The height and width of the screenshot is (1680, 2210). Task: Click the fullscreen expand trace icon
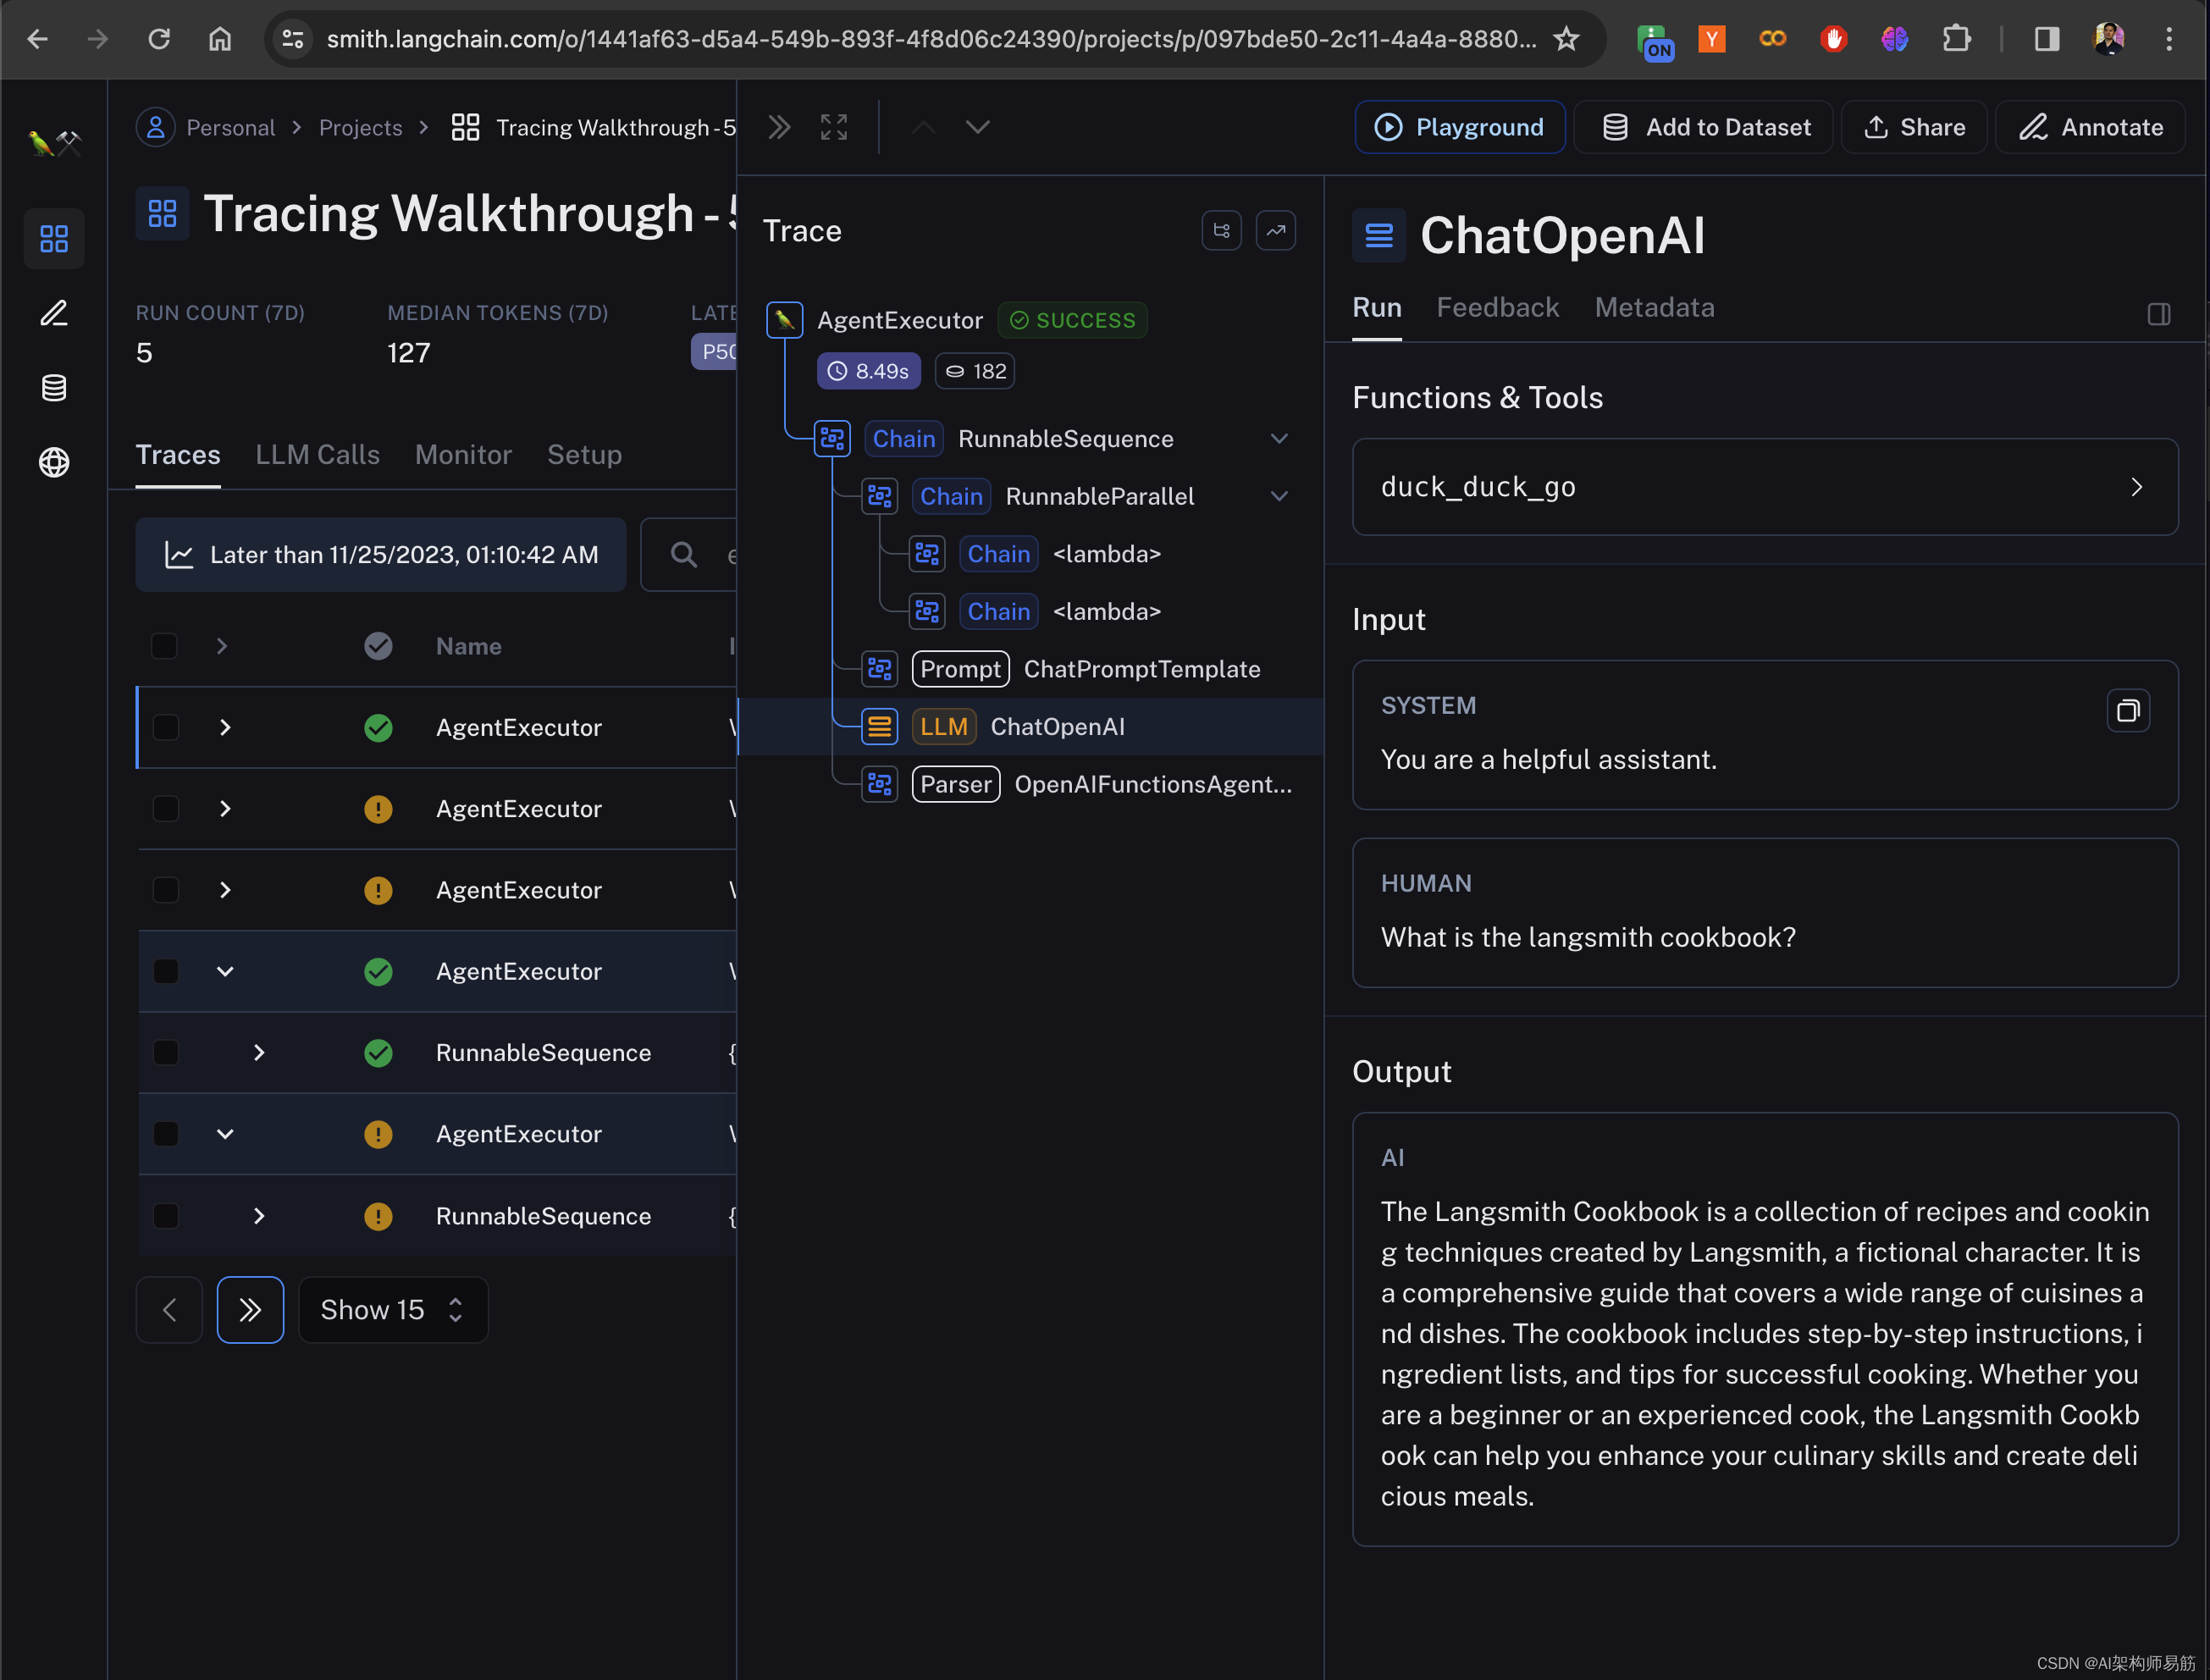(x=833, y=127)
